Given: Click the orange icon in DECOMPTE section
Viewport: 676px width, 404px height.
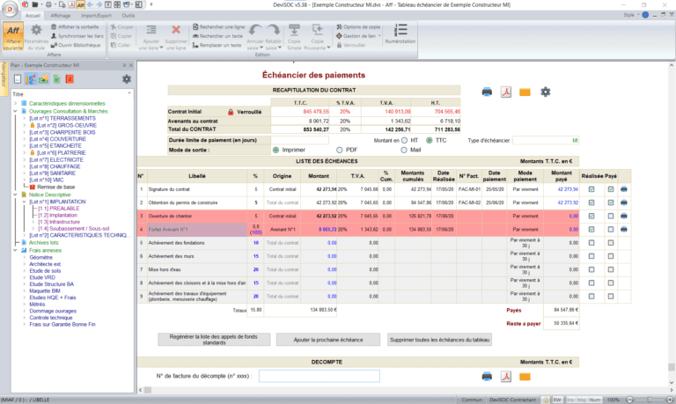Looking at the screenshot, I should click(x=525, y=377).
